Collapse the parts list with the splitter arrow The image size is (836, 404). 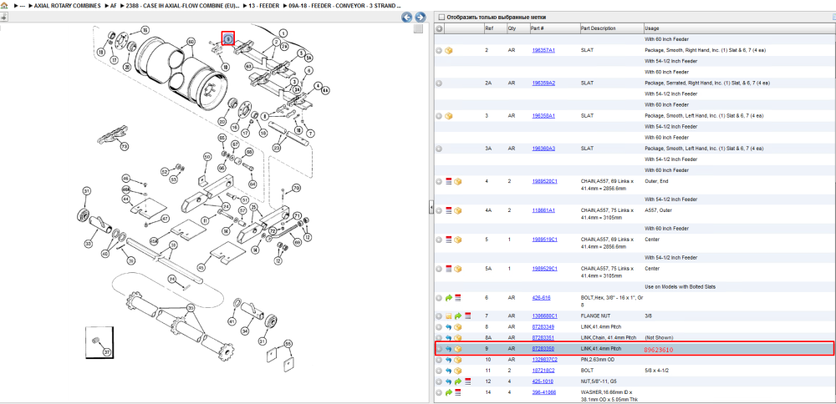[x=431, y=208]
